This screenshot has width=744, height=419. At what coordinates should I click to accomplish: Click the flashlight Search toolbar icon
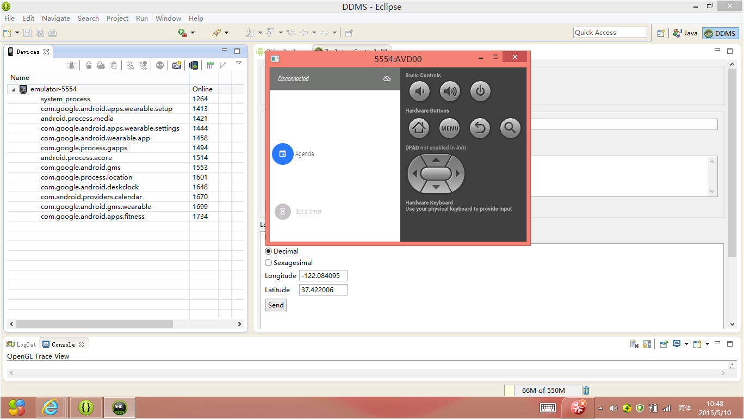(216, 33)
